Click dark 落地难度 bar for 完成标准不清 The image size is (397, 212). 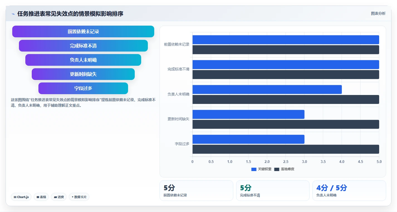286,74
